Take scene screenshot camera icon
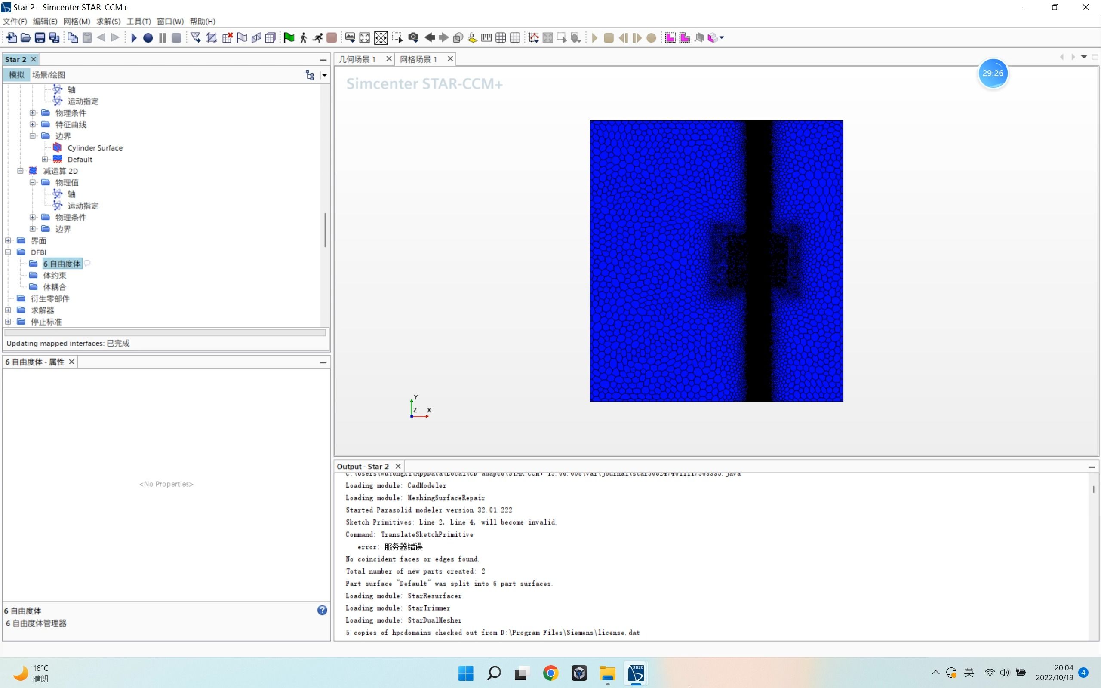Image resolution: width=1101 pixels, height=688 pixels. (x=413, y=38)
